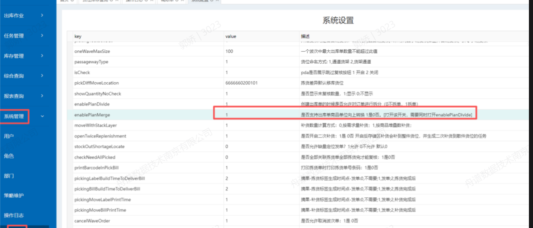
Task: Open 操作日志 from the sidebar
Action: click(14, 215)
